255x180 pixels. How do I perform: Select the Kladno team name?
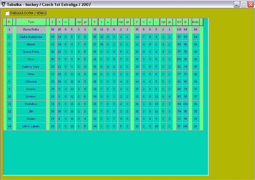coord(31,119)
